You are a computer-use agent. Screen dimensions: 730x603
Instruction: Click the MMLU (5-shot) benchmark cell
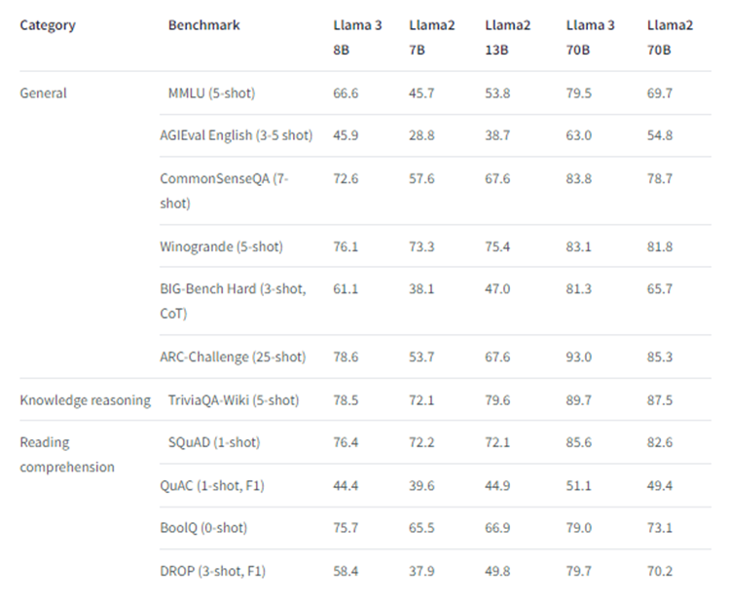[x=212, y=94]
